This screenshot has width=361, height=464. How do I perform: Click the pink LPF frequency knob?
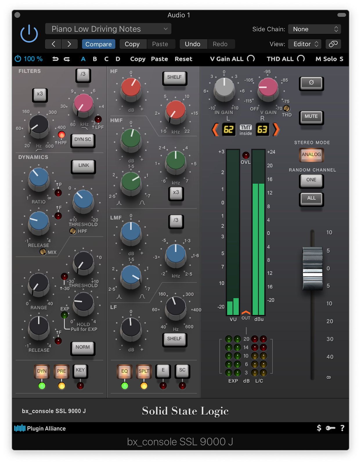click(x=84, y=104)
